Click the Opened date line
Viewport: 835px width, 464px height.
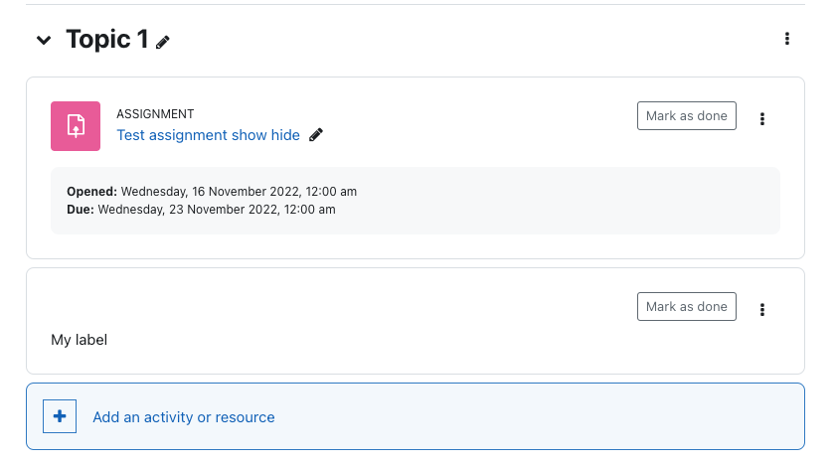212,192
